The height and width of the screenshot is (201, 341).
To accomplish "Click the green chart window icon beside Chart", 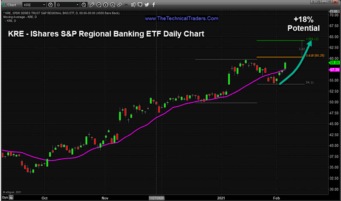I will pyautogui.click(x=4, y=5).
